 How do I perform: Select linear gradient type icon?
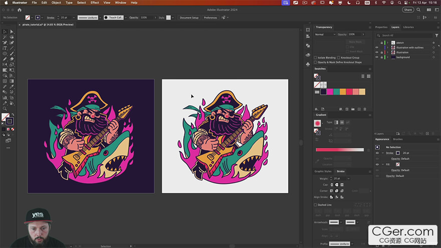point(336,122)
